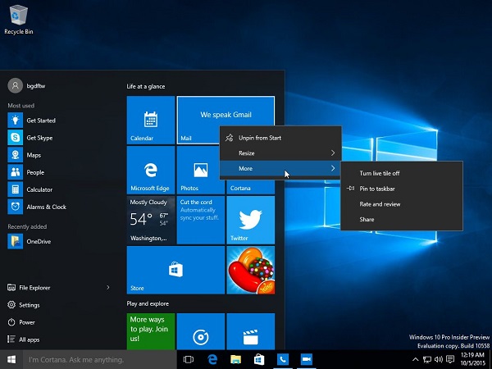Select Share in the submenu
The width and height of the screenshot is (492, 369).
[402, 219]
